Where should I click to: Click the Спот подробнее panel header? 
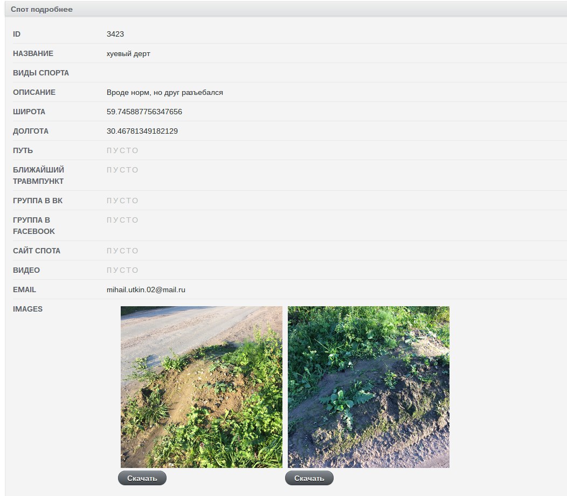286,9
